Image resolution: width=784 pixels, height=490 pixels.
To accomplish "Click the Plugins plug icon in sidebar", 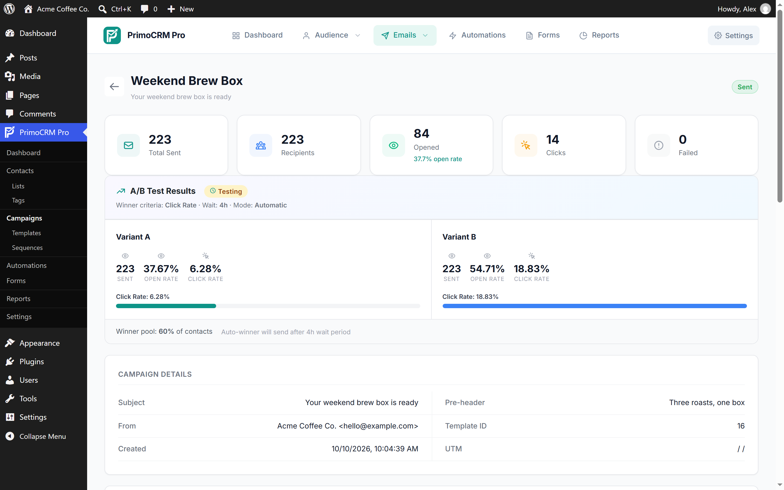I will pyautogui.click(x=10, y=361).
